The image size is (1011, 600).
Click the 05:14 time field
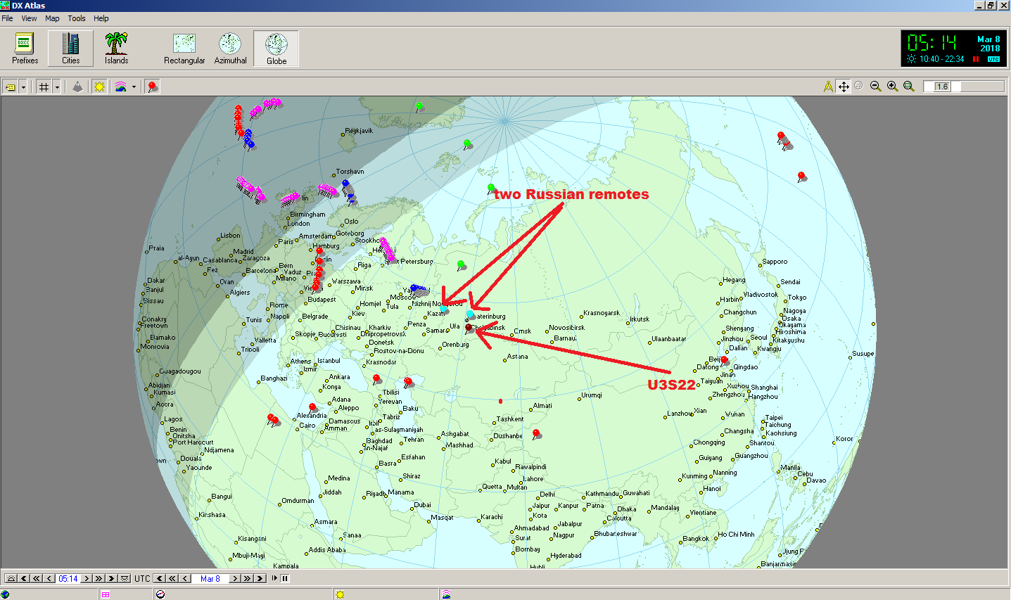(68, 579)
